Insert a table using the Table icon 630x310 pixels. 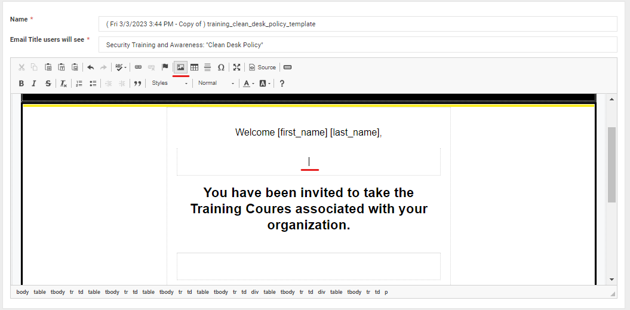coord(194,67)
